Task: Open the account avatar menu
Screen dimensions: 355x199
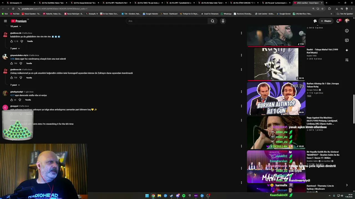Action: 347,21
